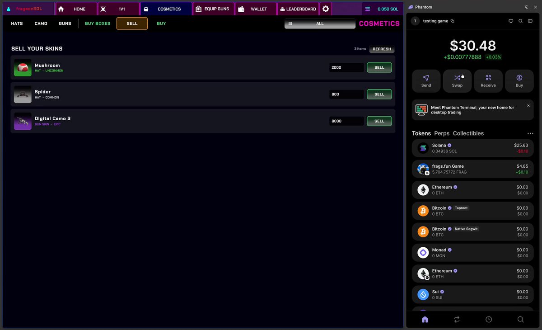Click the Receive QR action
The width and height of the screenshot is (542, 330).
tap(488, 81)
